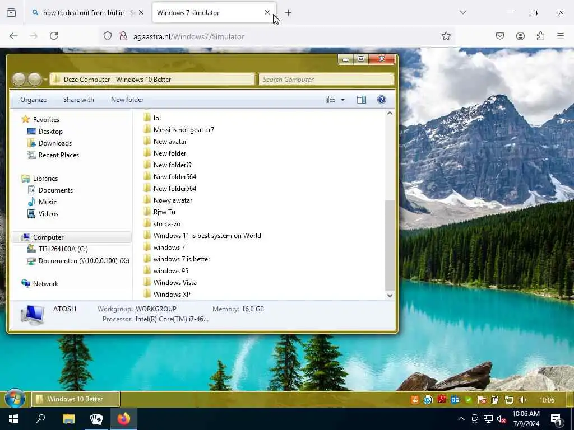Toggle the Explorer preview pane icon
Image resolution: width=574 pixels, height=430 pixels.
pos(362,100)
